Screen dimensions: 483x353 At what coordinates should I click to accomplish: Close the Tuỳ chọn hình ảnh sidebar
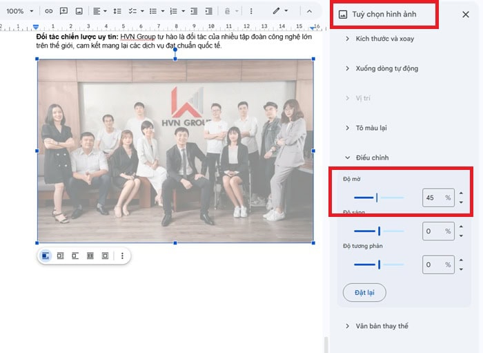pos(466,15)
